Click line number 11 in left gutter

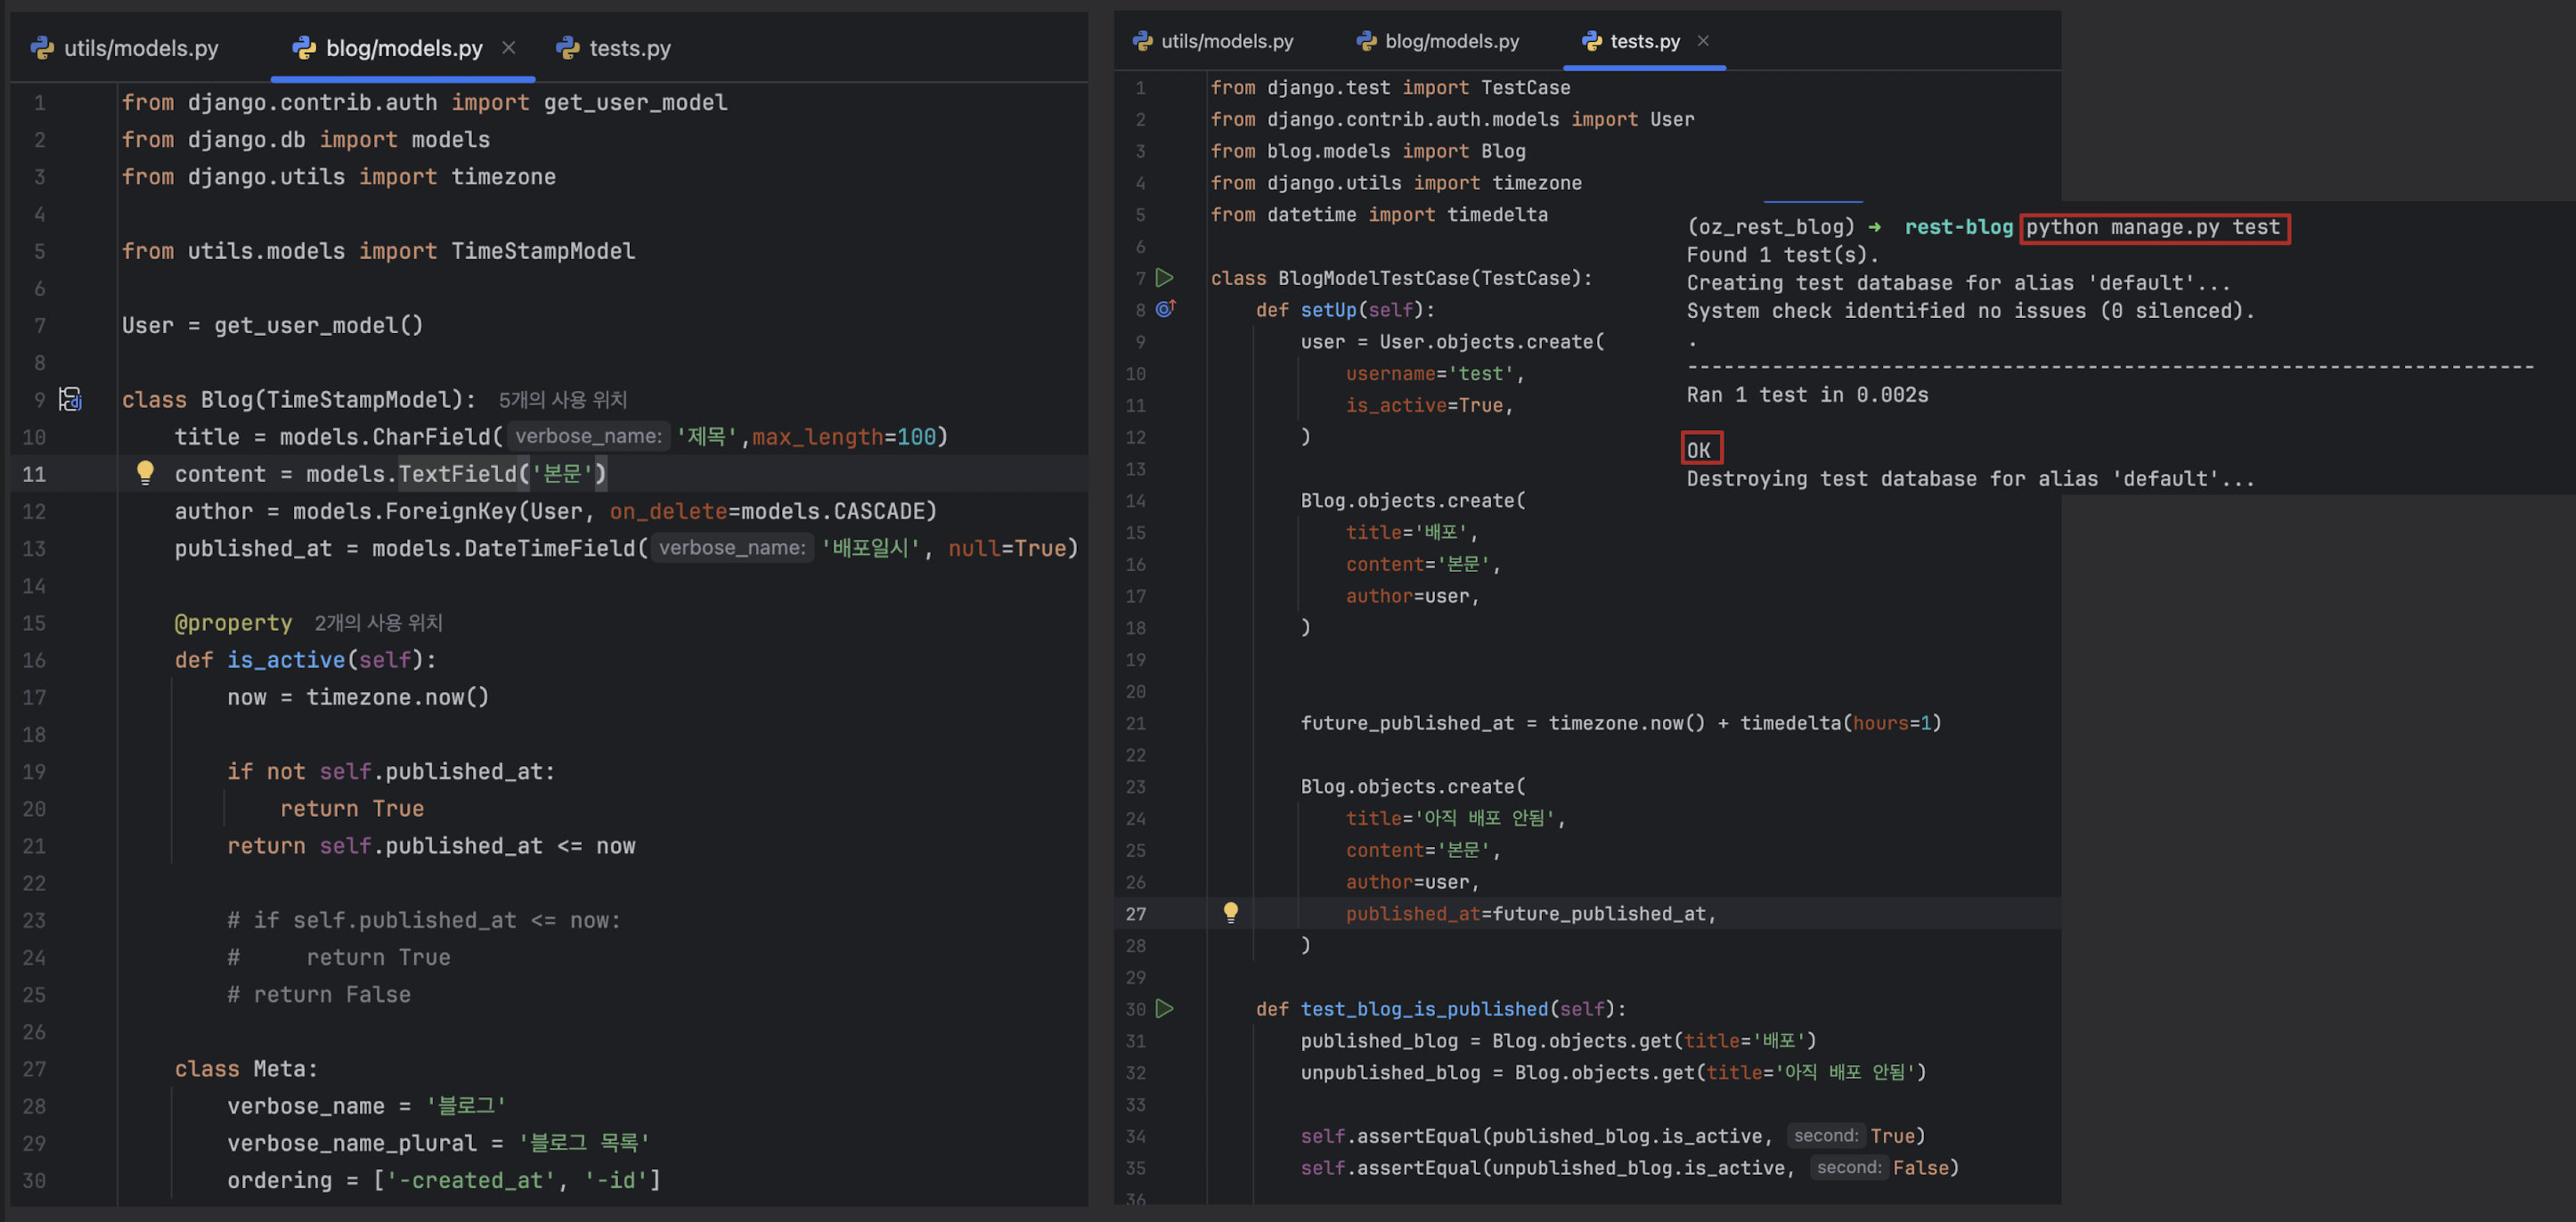[34, 474]
